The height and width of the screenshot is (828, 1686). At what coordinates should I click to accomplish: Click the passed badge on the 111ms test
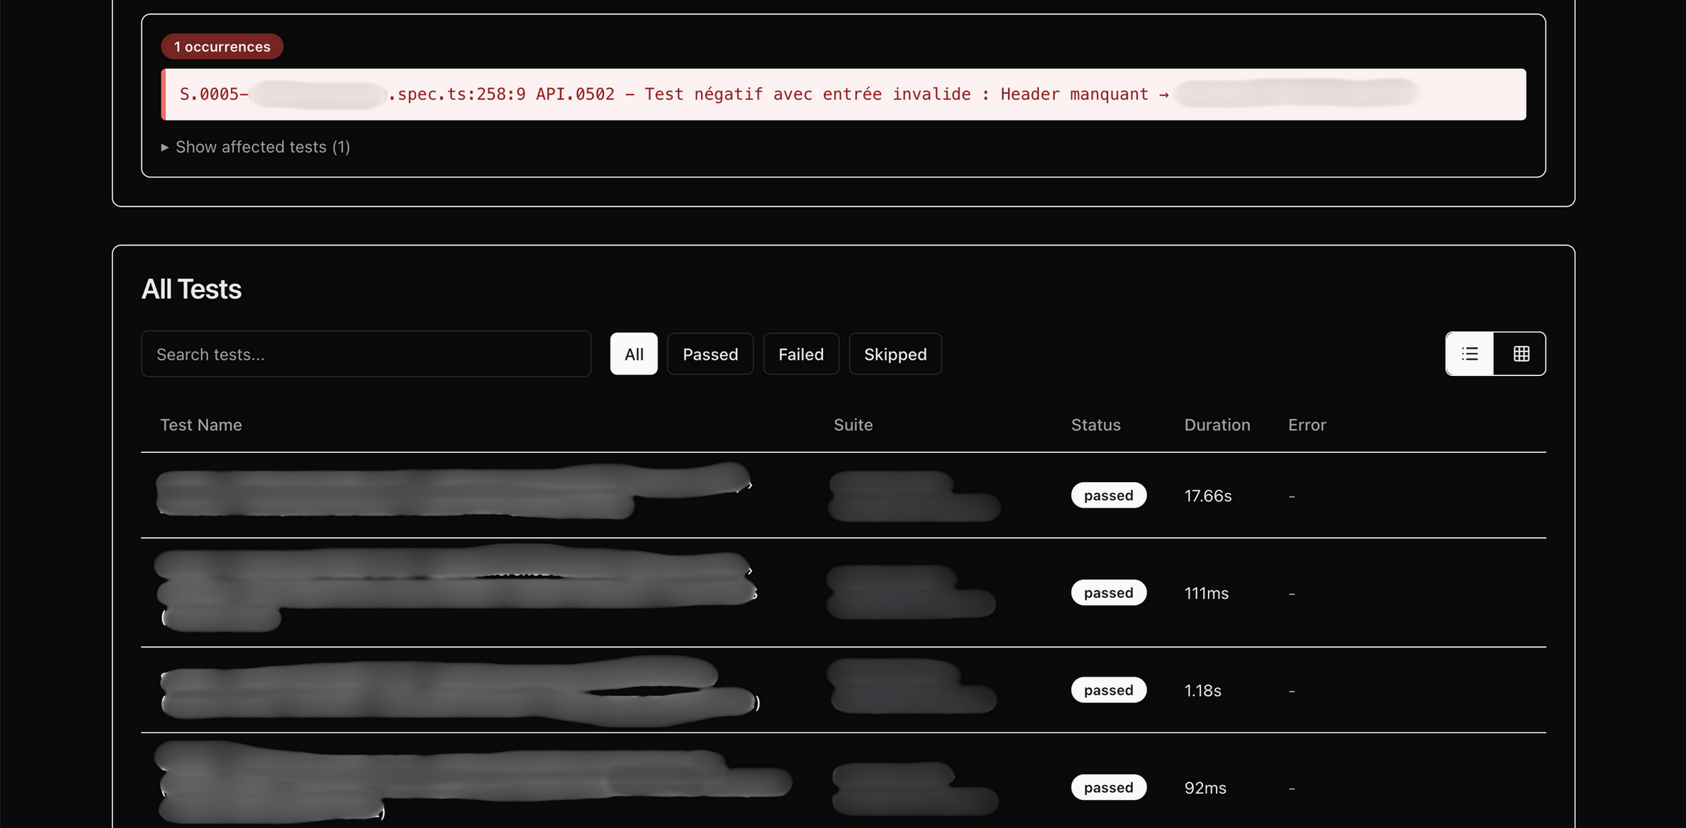1108,593
